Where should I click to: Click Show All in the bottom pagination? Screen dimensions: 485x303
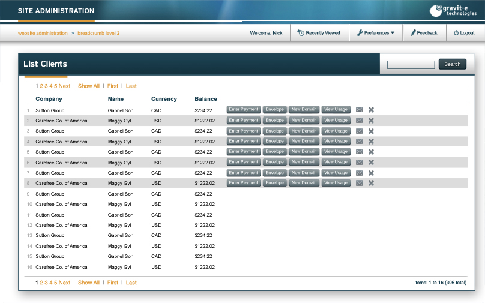pyautogui.click(x=89, y=283)
